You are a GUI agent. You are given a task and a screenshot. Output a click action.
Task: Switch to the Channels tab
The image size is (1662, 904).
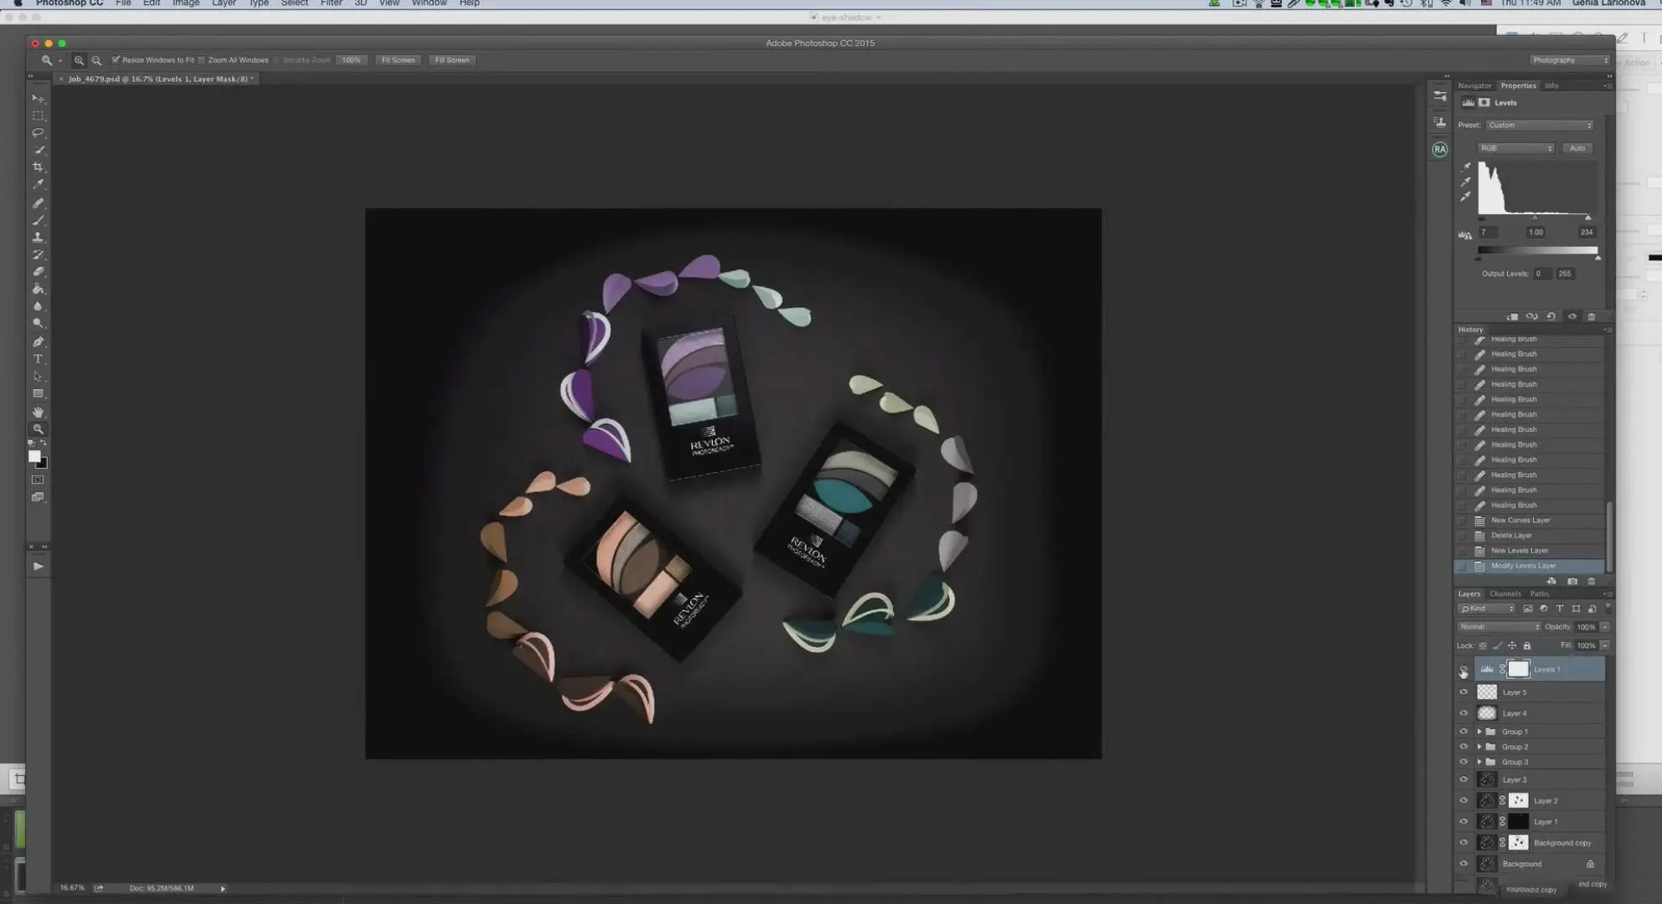point(1505,593)
